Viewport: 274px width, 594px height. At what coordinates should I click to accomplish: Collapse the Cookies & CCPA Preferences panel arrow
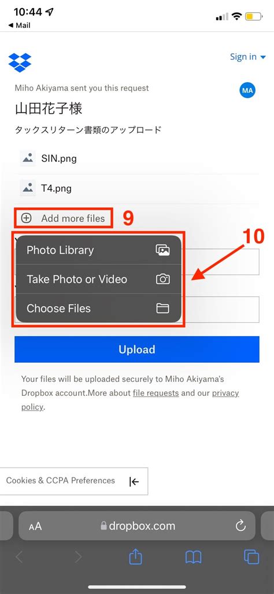(x=134, y=482)
